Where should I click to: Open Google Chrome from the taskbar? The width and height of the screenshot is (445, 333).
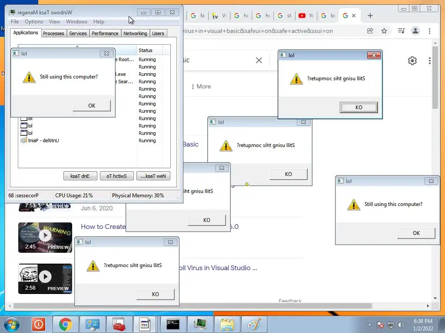[65, 324]
